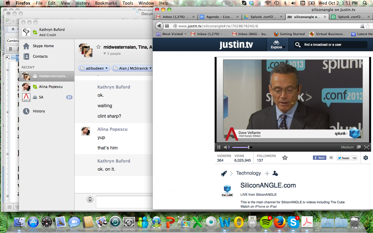This screenshot has width=373, height=233.
Task: Open the Virtual Business bookmark
Action: 328,34
